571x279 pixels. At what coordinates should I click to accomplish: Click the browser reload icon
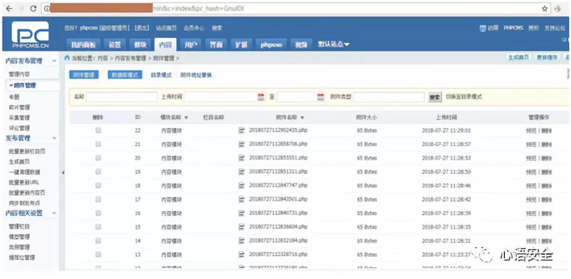33,9
